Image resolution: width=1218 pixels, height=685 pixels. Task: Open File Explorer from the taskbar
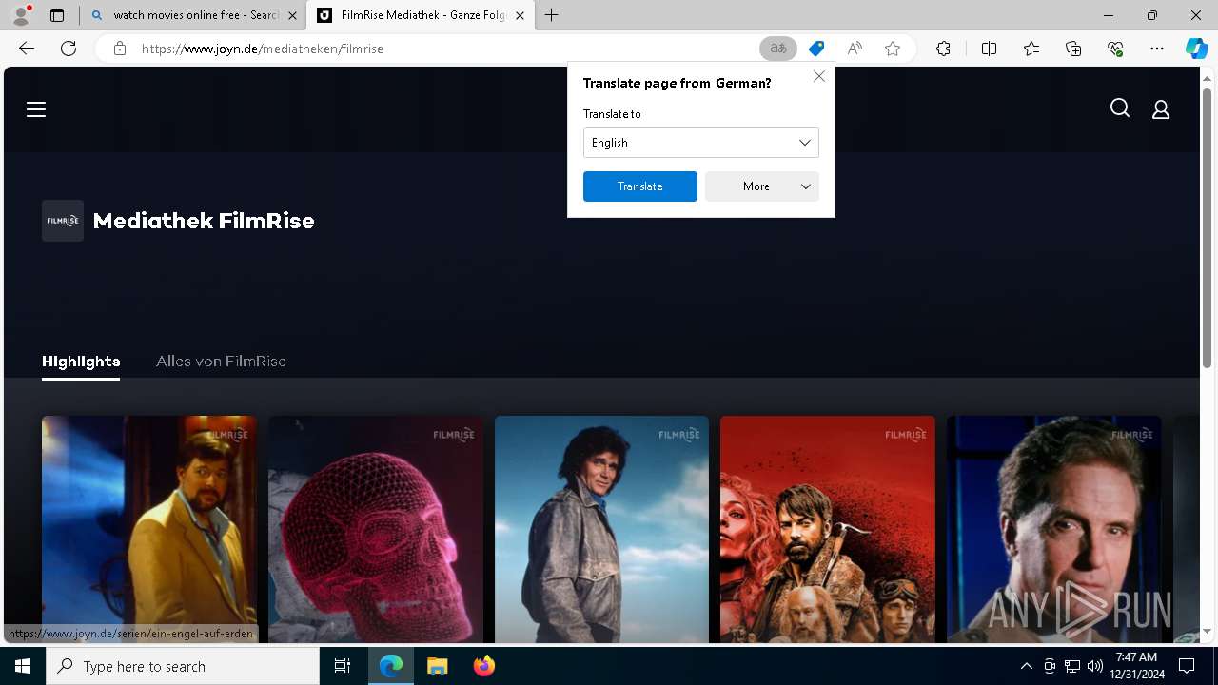click(x=437, y=666)
